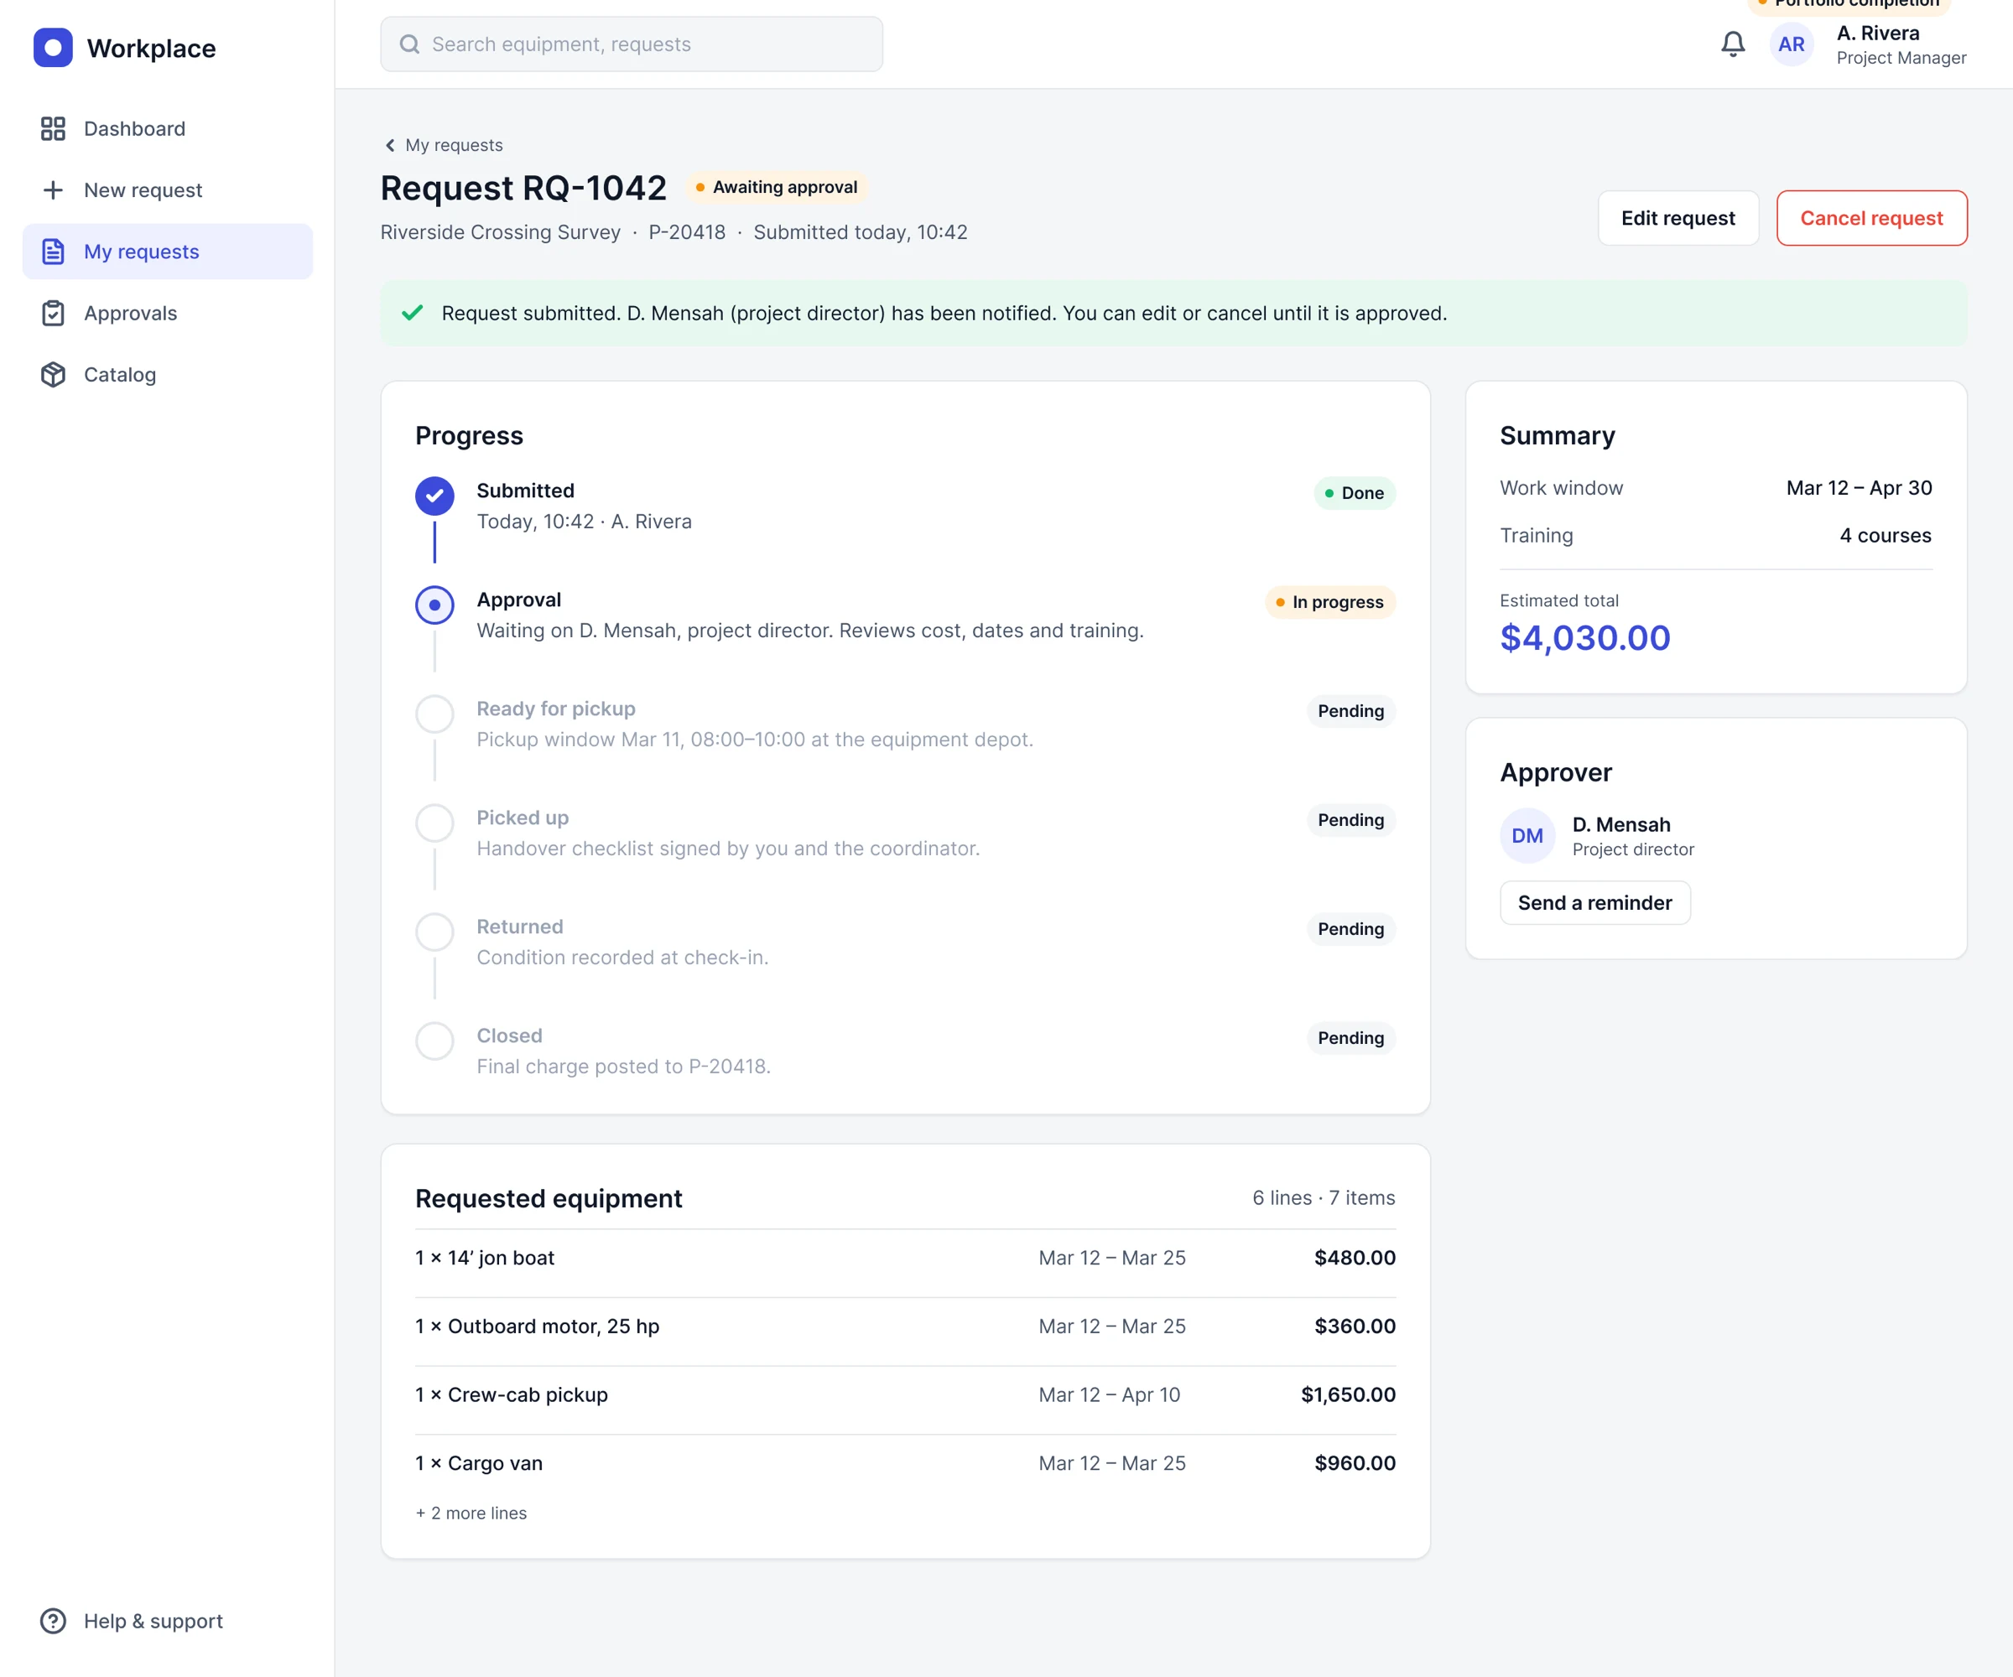Screen dimensions: 2013x1677
Task: Click the Done badge on Submitted step
Action: (1354, 492)
